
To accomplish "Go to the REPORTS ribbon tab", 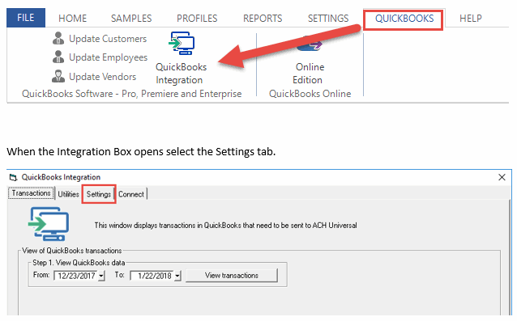I will [x=263, y=19].
